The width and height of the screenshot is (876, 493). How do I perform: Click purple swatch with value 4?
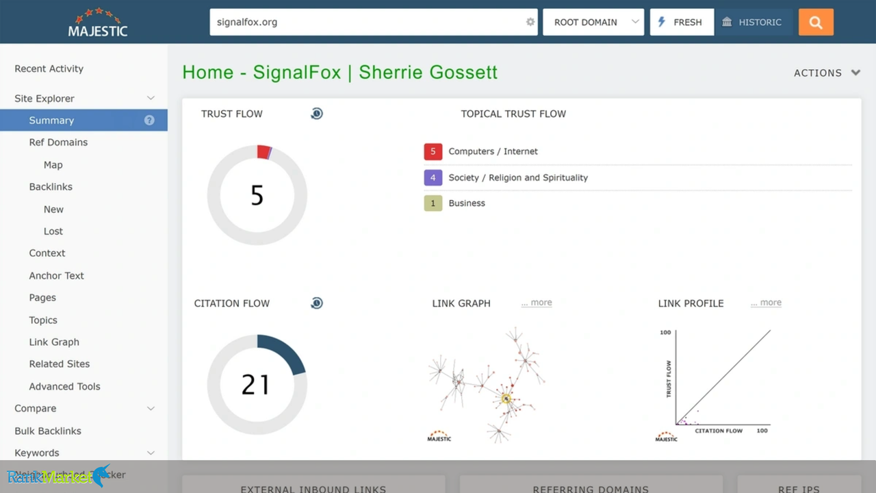click(433, 177)
